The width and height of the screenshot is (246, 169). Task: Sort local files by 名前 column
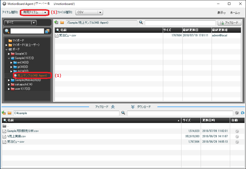[x=92, y=120]
